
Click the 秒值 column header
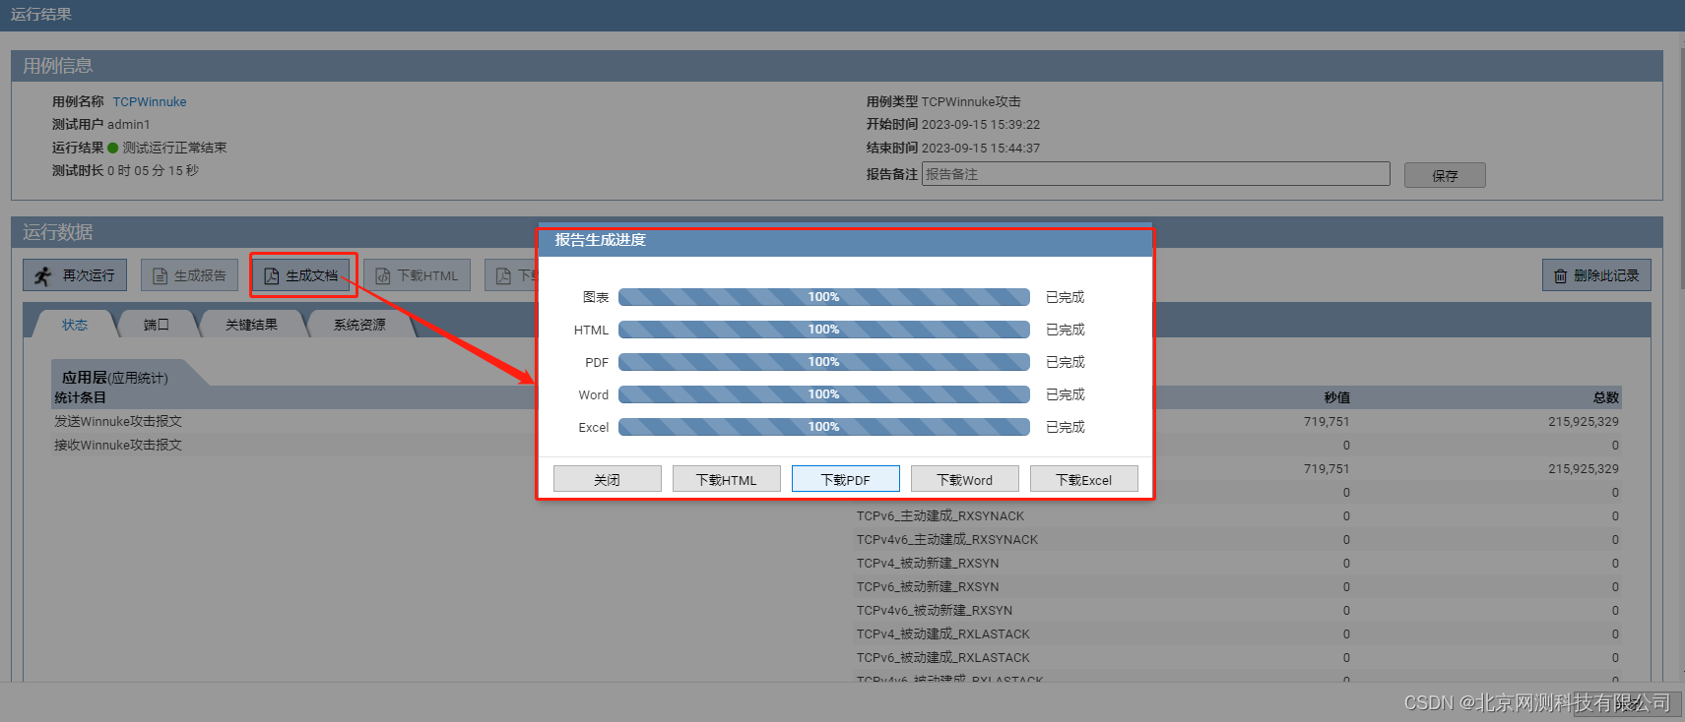[x=1337, y=397]
